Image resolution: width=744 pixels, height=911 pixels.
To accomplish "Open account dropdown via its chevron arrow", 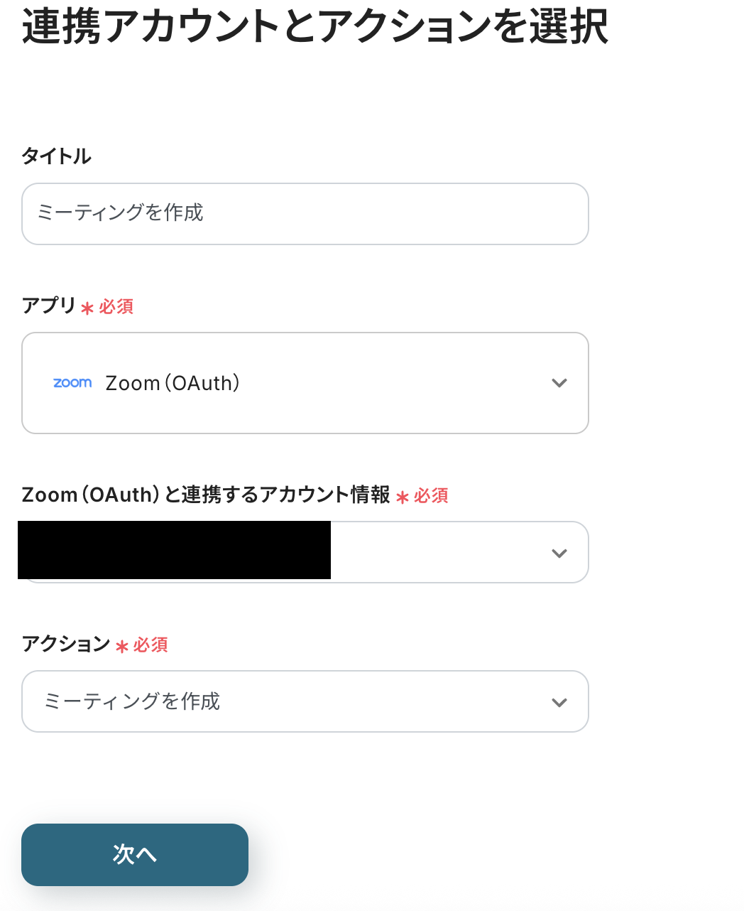I will tap(559, 553).
